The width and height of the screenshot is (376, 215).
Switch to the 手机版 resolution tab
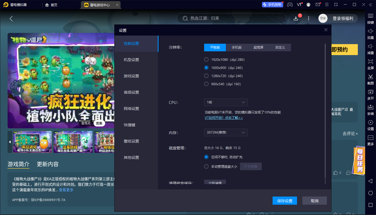236,48
